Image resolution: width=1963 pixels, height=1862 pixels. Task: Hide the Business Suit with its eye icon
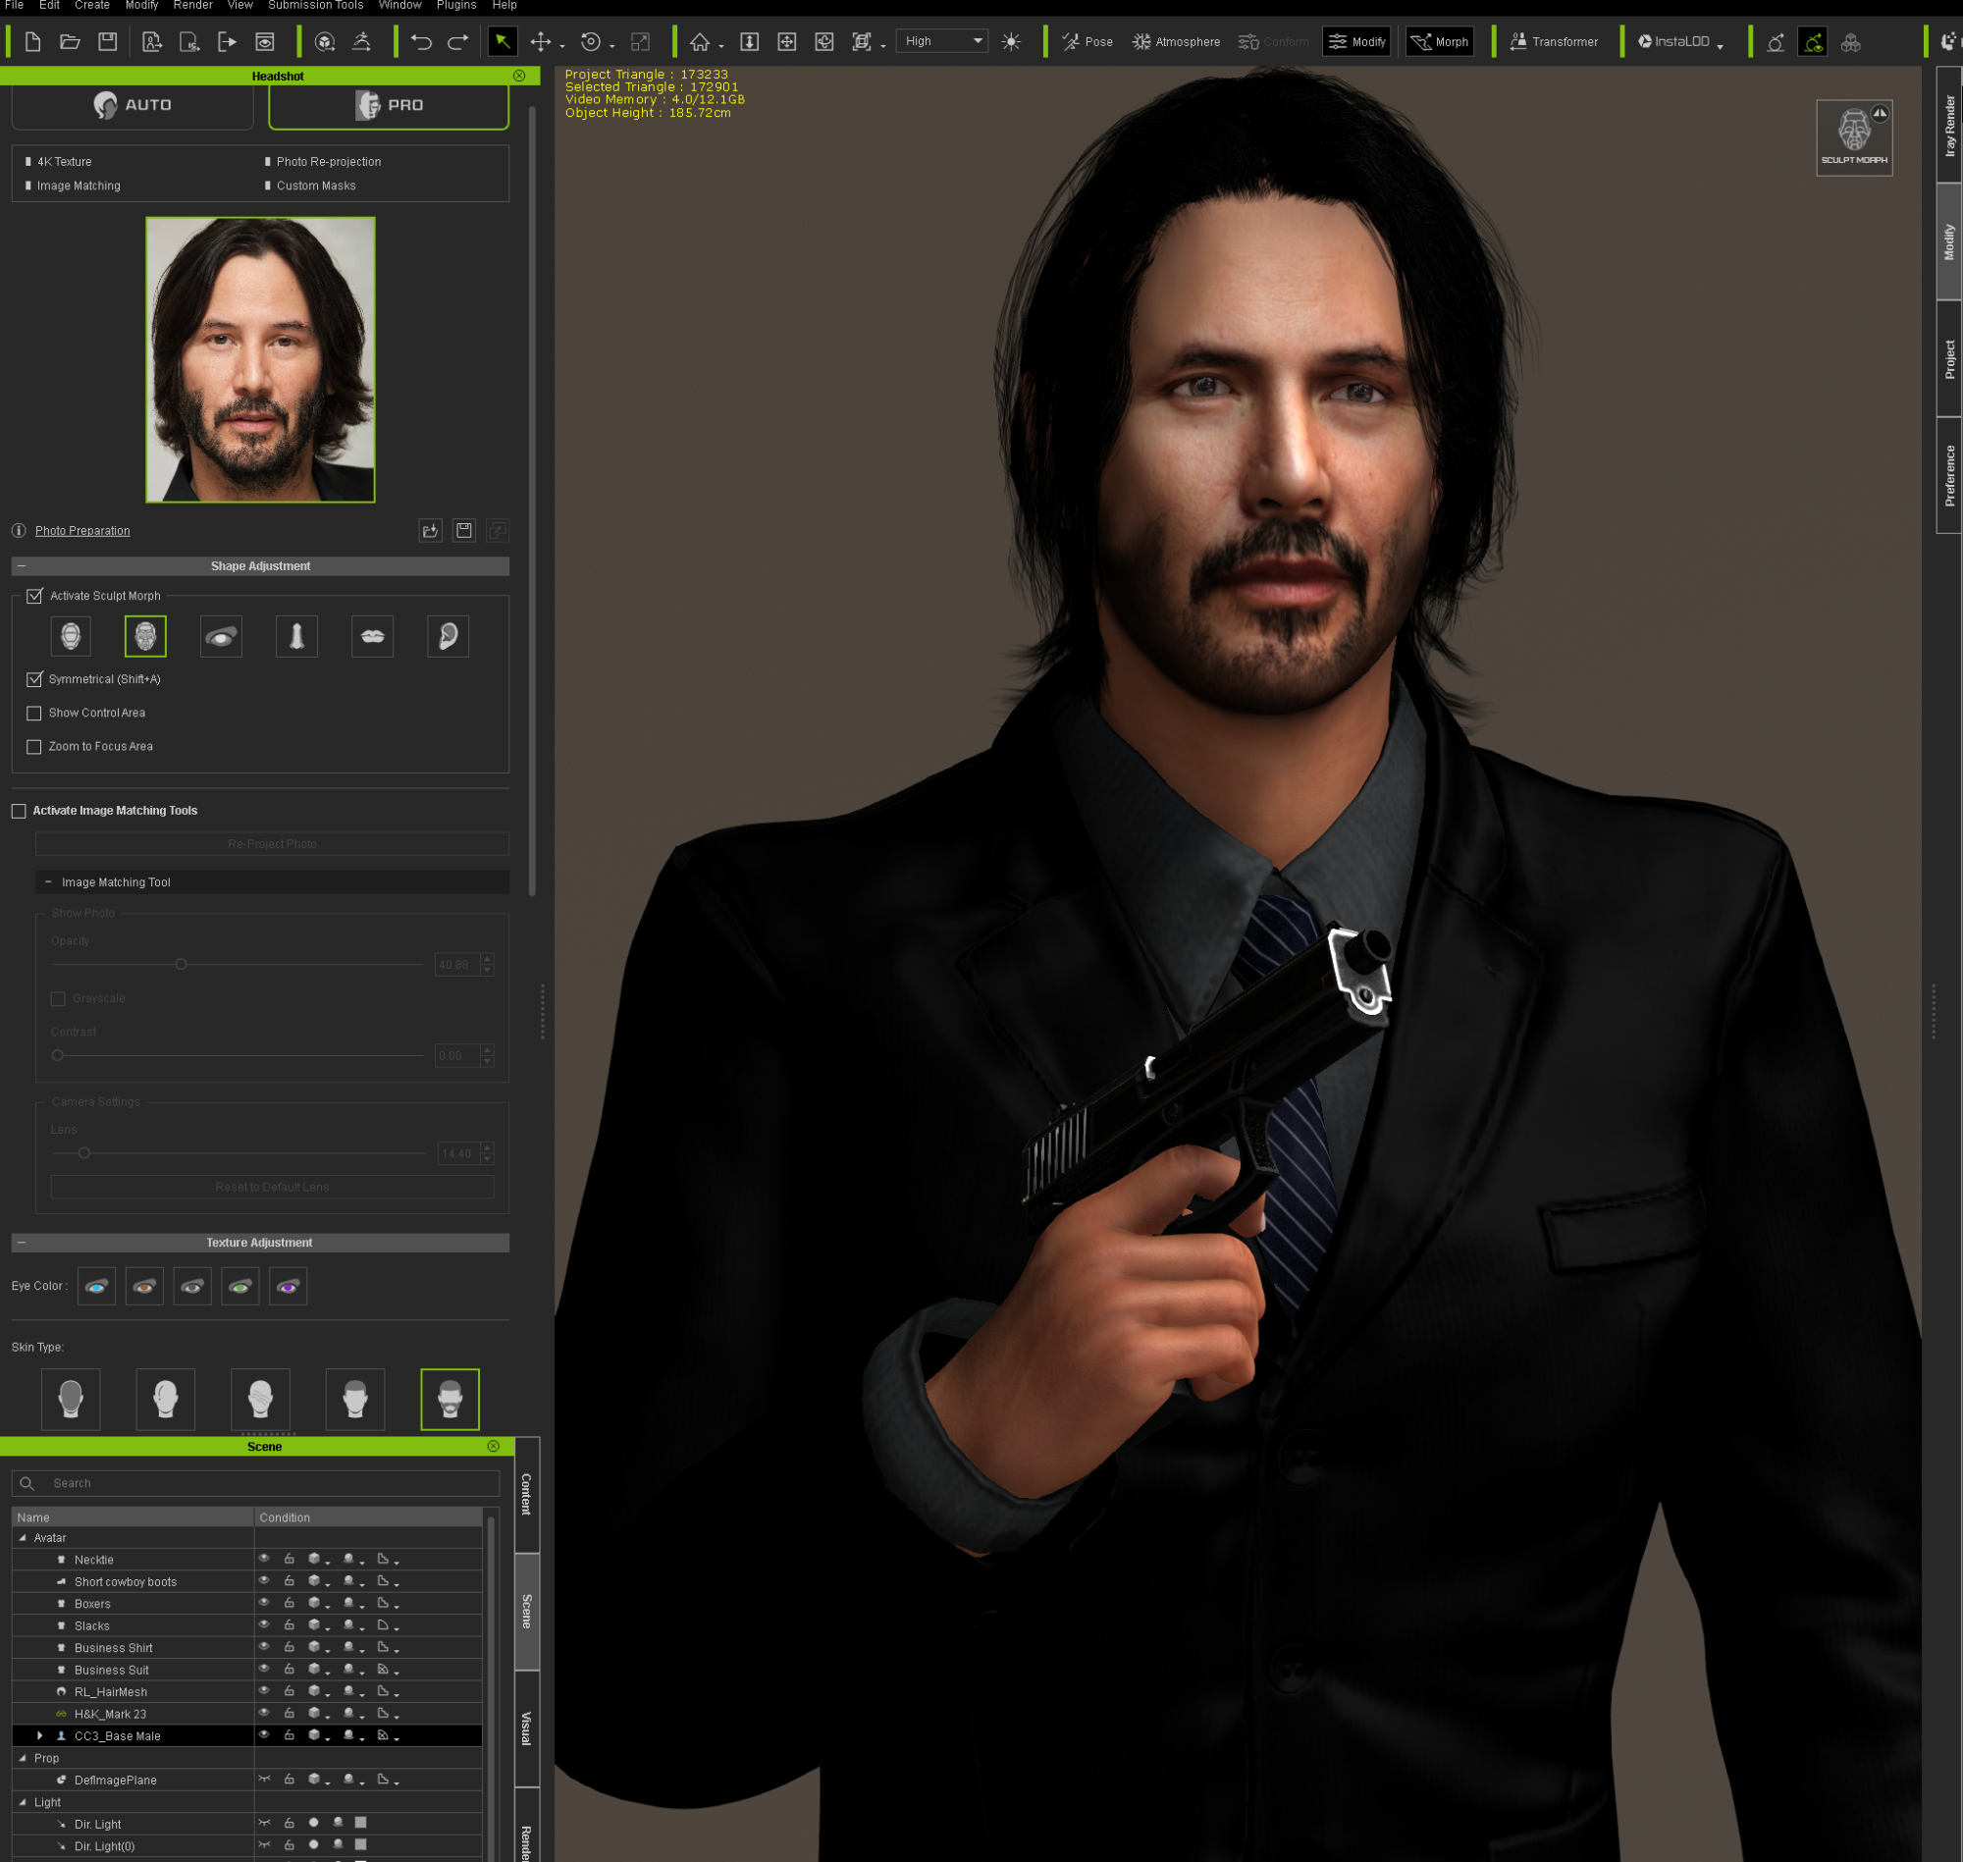tap(264, 1670)
